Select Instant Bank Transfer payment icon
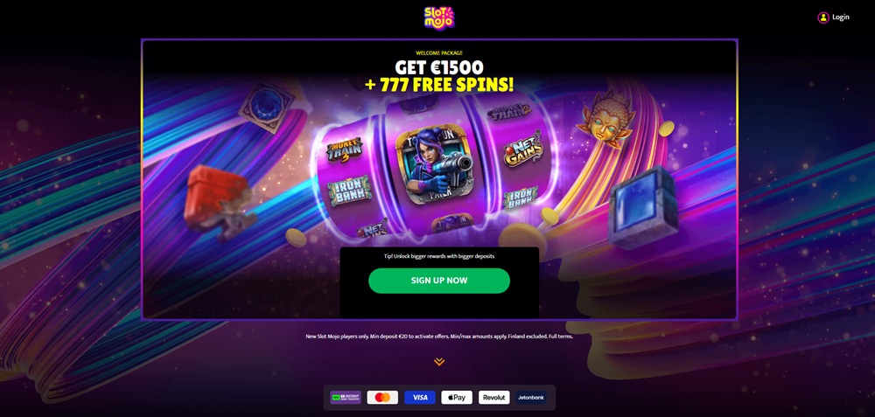The image size is (875, 417). pyautogui.click(x=346, y=398)
